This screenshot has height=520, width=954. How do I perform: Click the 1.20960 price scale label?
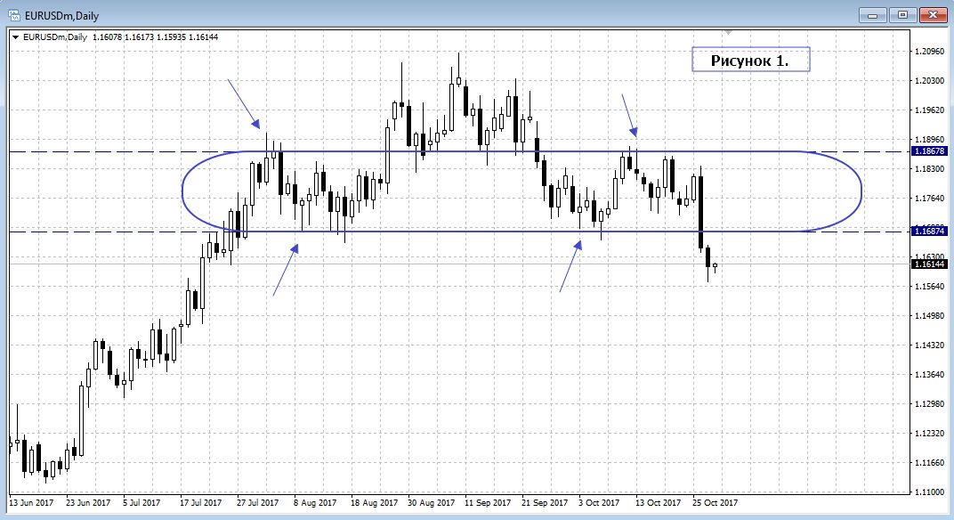(929, 52)
